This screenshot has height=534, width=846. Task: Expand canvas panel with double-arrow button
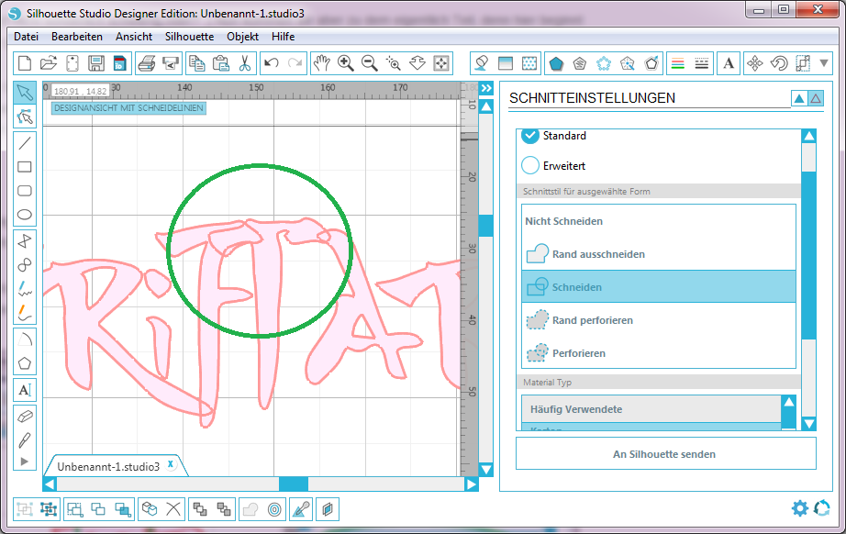486,88
